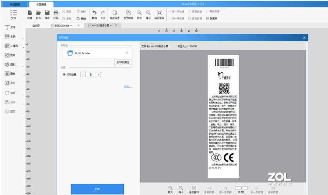Click the 新建 new label icon

pos(30,13)
